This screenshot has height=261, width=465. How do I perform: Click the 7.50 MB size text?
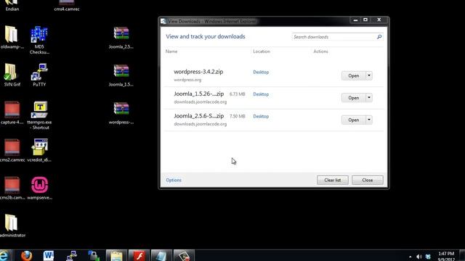[238, 116]
